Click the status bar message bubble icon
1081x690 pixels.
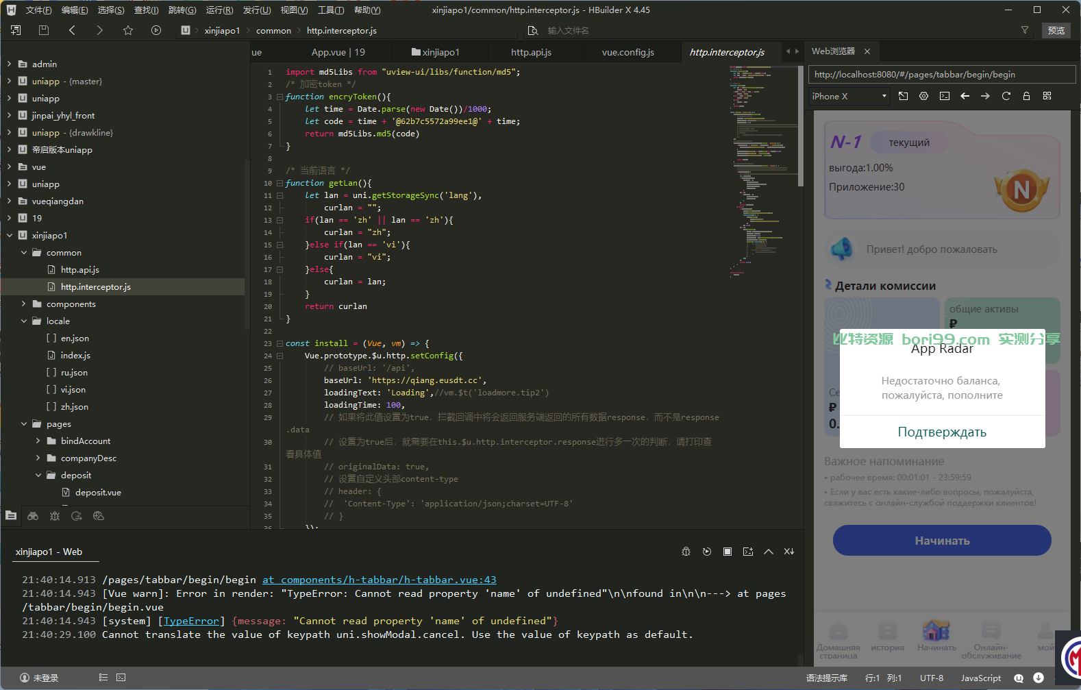1019,678
